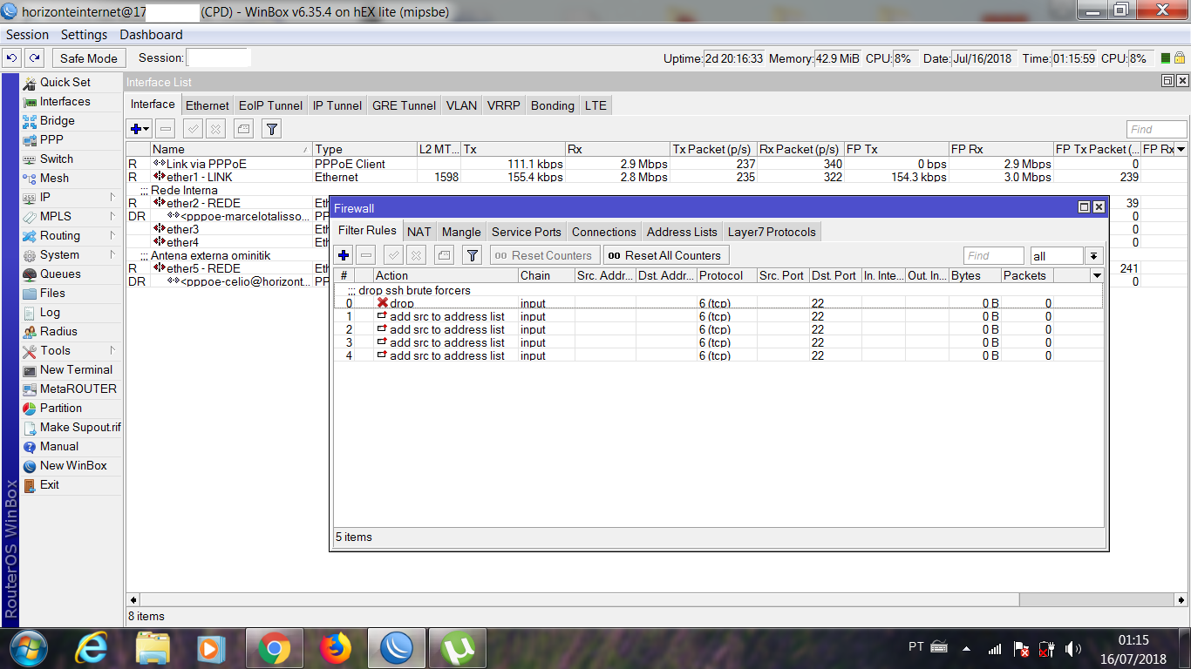This screenshot has height=669, width=1191.
Task: Click the Find field in Interface List
Action: (1157, 129)
